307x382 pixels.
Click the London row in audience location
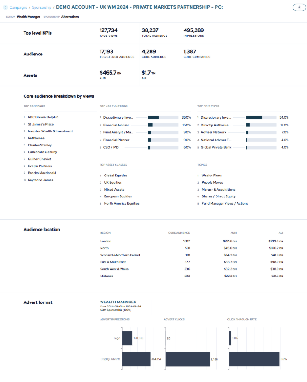coord(106,241)
